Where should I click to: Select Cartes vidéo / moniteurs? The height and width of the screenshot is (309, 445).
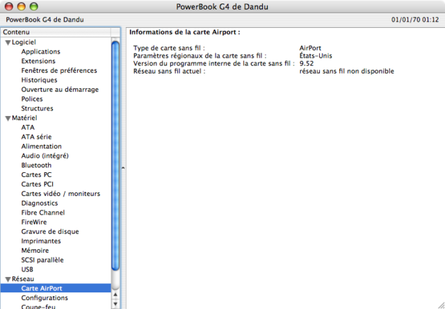tap(60, 194)
